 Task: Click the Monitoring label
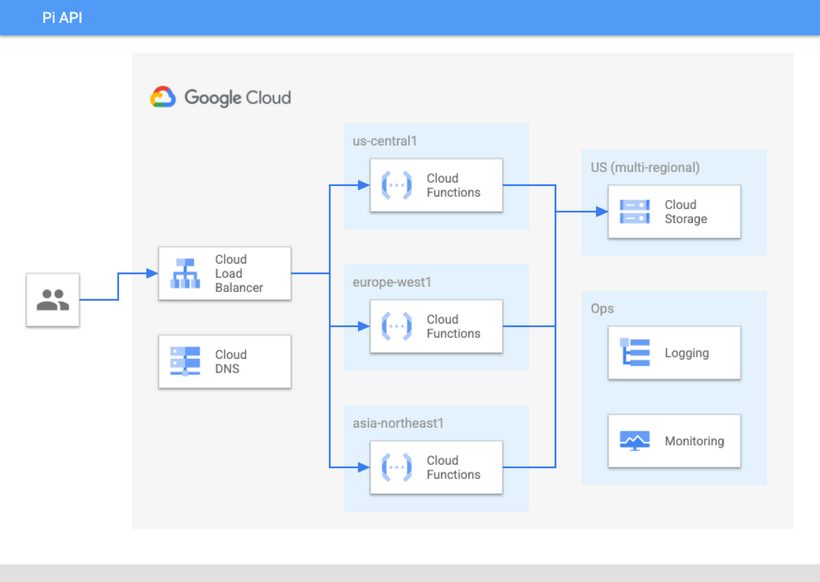click(x=695, y=441)
